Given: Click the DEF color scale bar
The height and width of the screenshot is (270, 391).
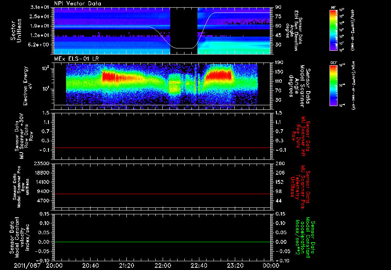Looking at the screenshot, I should [x=334, y=85].
